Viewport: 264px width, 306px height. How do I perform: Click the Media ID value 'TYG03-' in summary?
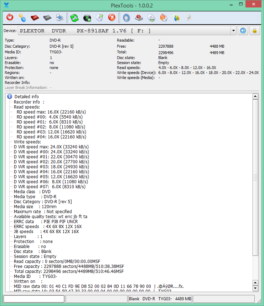tap(56, 52)
